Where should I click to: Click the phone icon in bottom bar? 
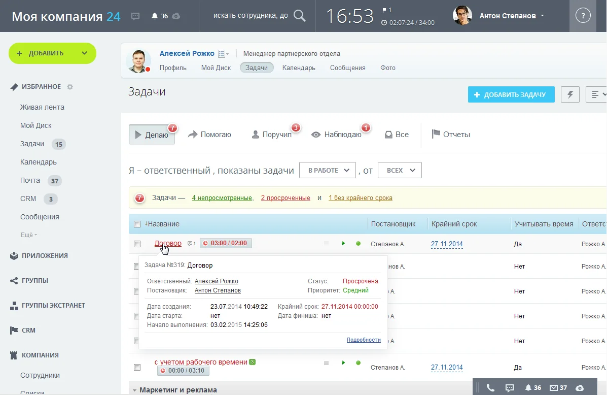(x=490, y=387)
